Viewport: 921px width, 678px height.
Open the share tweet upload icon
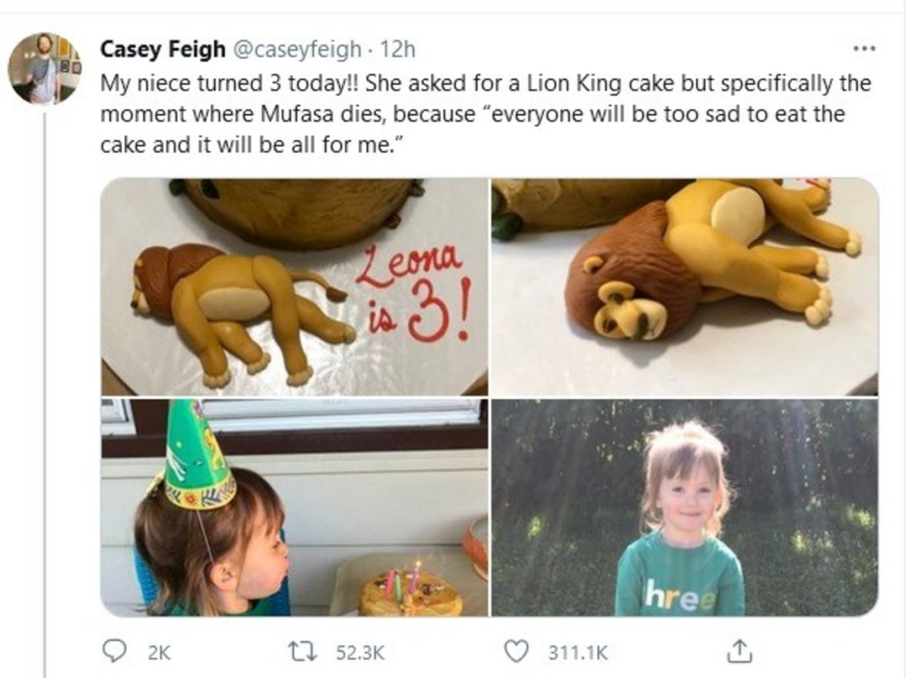pos(738,650)
